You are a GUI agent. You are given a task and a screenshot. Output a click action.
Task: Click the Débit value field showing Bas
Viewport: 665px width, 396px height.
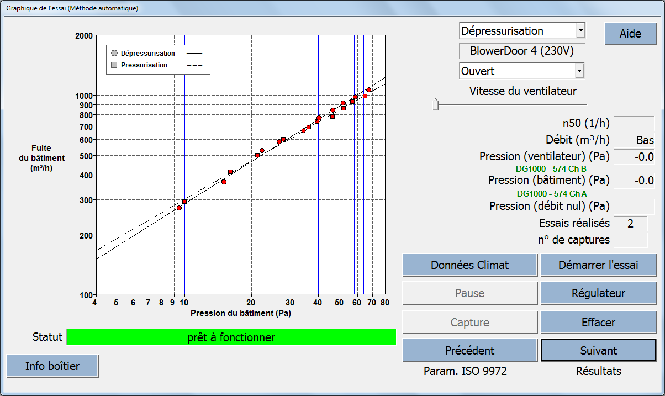634,140
